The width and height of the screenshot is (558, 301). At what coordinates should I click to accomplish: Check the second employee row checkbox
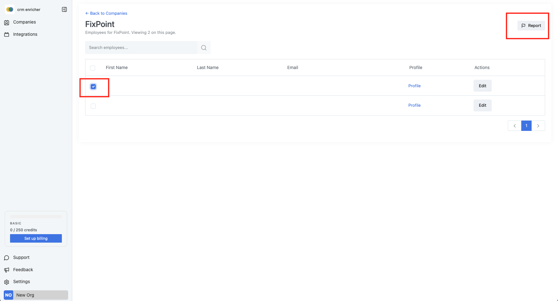(x=93, y=106)
